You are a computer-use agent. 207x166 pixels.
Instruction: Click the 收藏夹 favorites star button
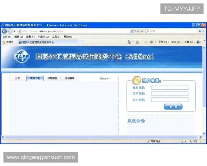coord(8,42)
